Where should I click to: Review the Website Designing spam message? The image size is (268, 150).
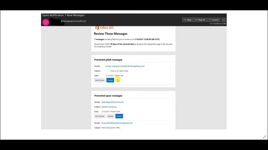click(x=119, y=116)
